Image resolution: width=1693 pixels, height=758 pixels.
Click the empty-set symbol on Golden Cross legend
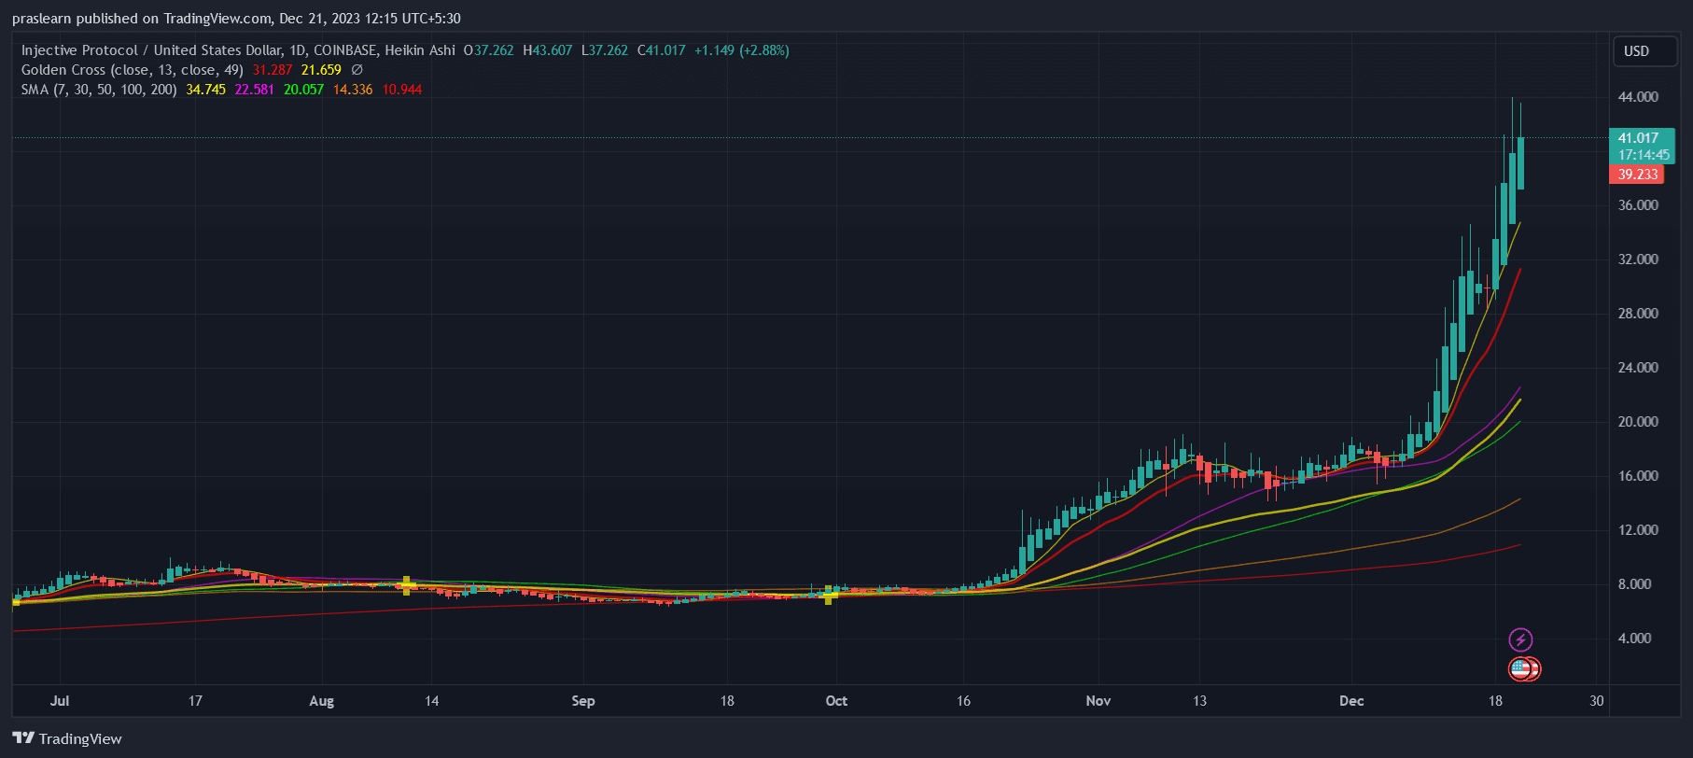pyautogui.click(x=357, y=70)
